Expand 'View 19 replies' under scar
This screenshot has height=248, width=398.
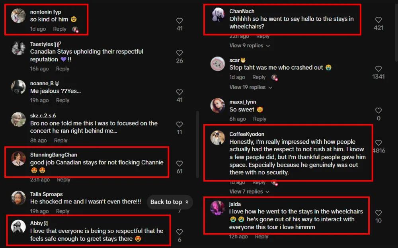click(x=251, y=87)
